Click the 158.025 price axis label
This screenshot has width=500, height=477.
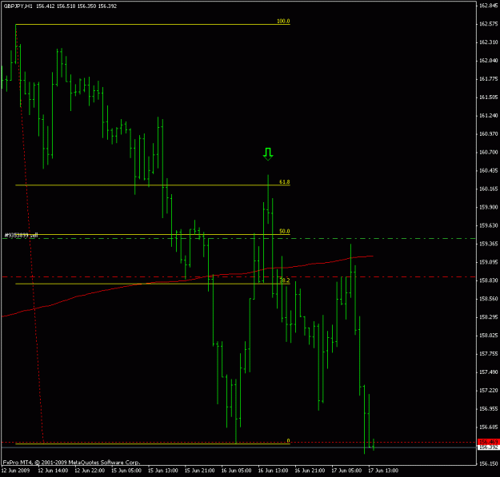489,336
